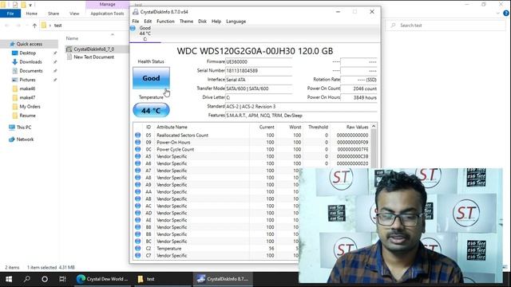Open the Function menu
This screenshot has height=287, width=511.
pyautogui.click(x=165, y=22)
